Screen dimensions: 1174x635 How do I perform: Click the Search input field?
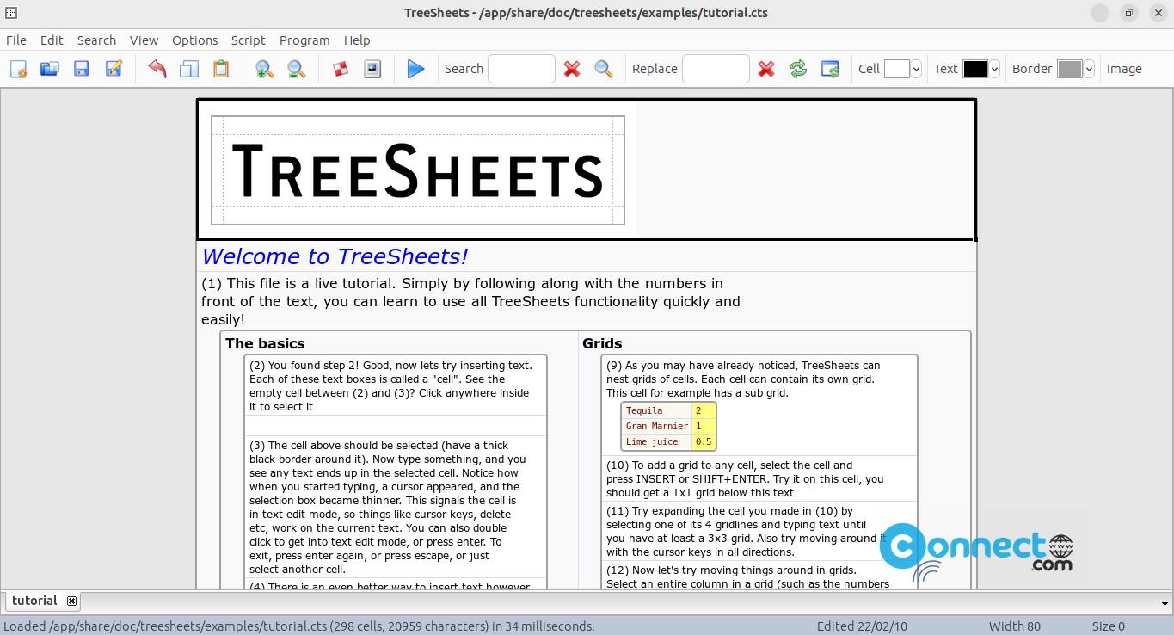click(521, 69)
